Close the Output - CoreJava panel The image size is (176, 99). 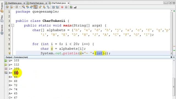(x=174, y=57)
